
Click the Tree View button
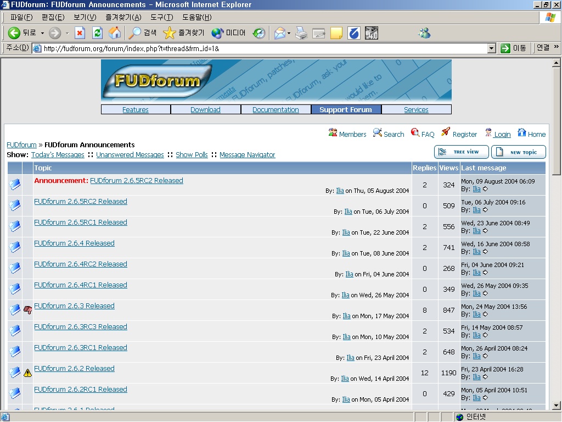[461, 152]
